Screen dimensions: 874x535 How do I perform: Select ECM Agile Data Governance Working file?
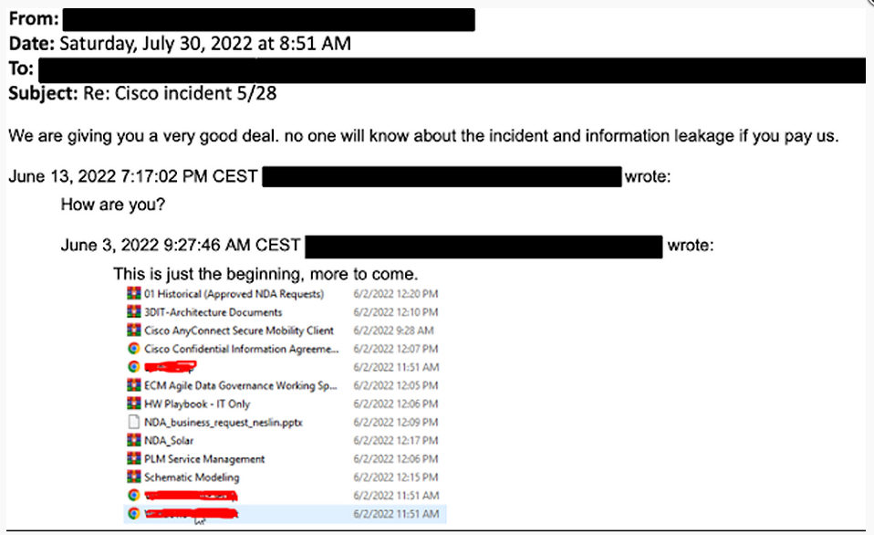pos(240,385)
